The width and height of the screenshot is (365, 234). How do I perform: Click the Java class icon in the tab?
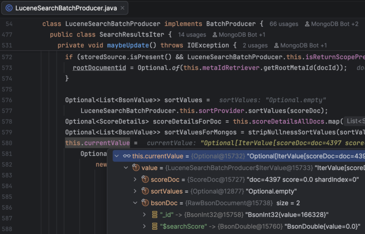9,8
